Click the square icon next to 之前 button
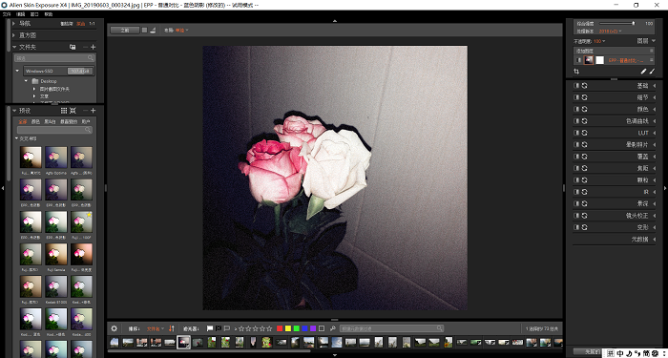Image resolution: width=668 pixels, height=358 pixels. pos(144,31)
